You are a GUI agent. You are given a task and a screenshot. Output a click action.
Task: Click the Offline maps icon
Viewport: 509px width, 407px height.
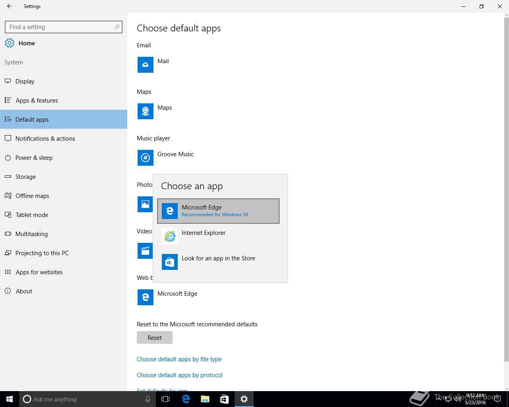click(8, 196)
